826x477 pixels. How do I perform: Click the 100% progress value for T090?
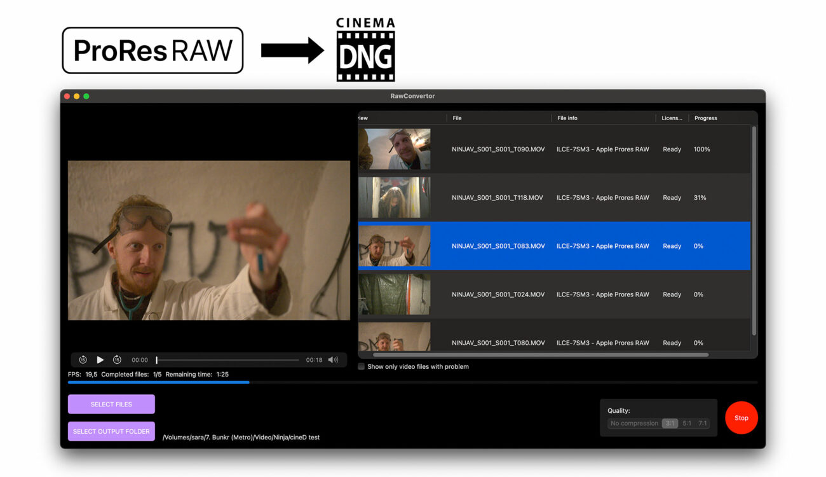coord(702,149)
